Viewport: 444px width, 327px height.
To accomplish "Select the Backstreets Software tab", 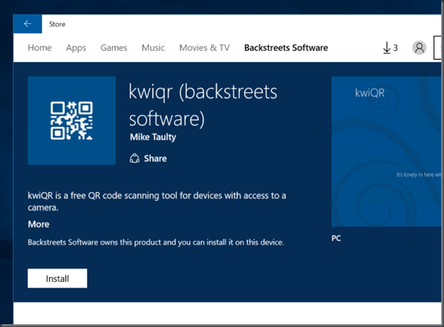I will pyautogui.click(x=286, y=48).
